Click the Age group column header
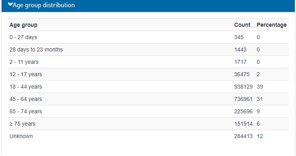 (24, 25)
